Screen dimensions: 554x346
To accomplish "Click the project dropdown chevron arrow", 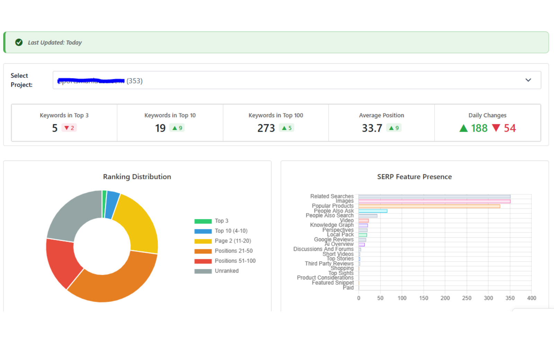I will pos(528,80).
